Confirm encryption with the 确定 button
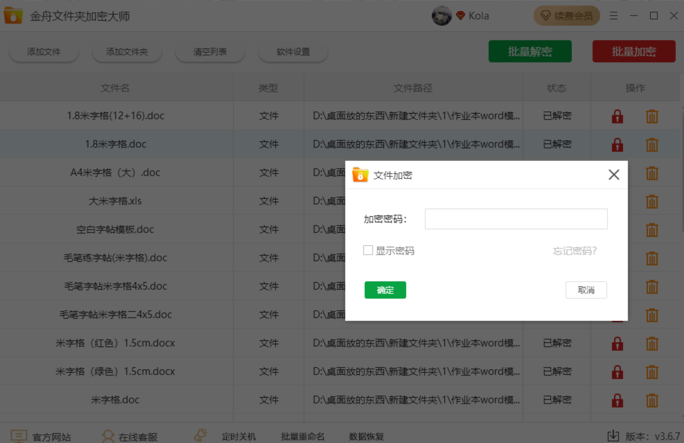684x443 pixels. [x=385, y=290]
